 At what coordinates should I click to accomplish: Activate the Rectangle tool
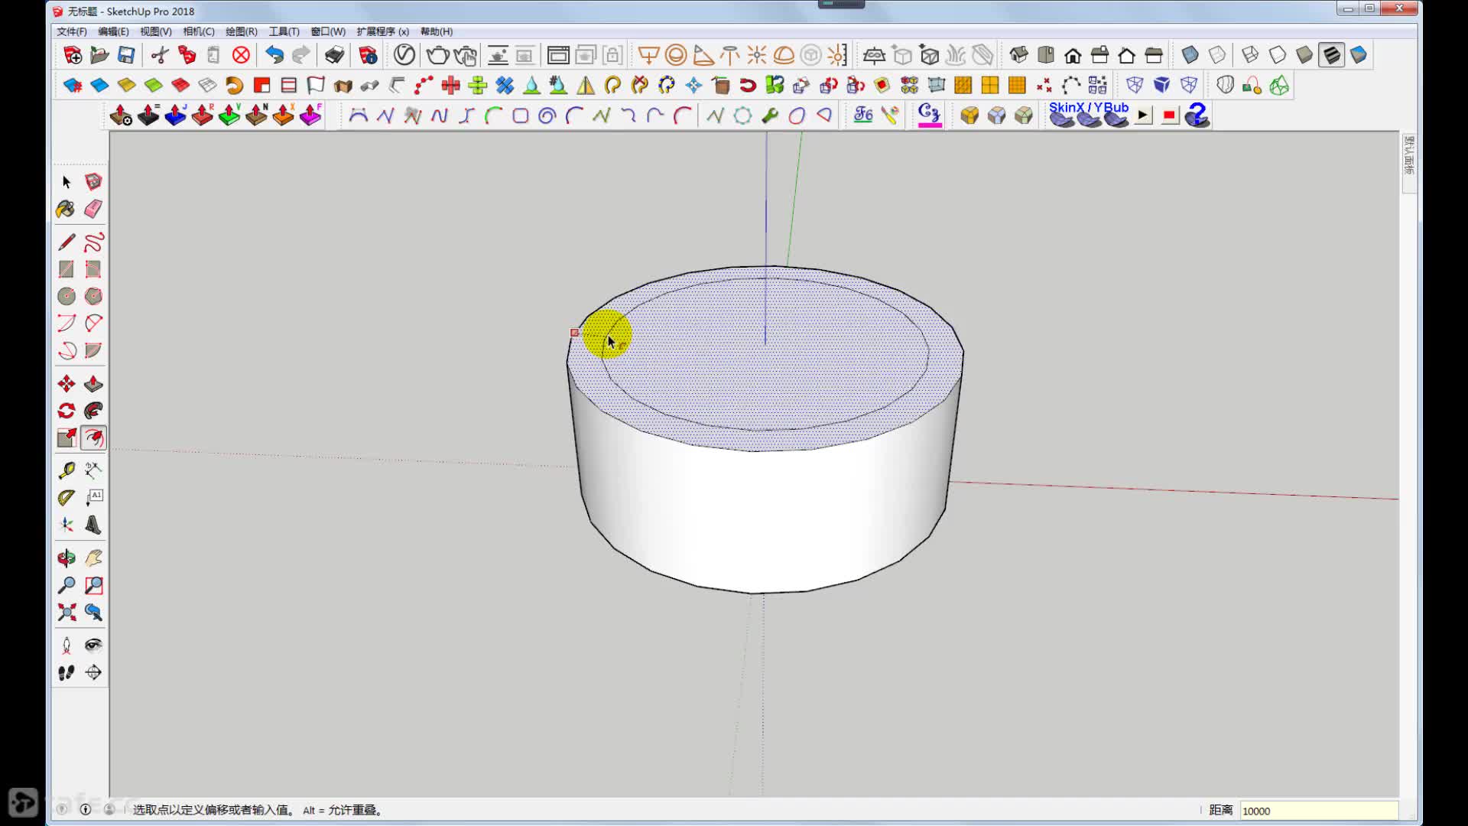[x=67, y=269]
